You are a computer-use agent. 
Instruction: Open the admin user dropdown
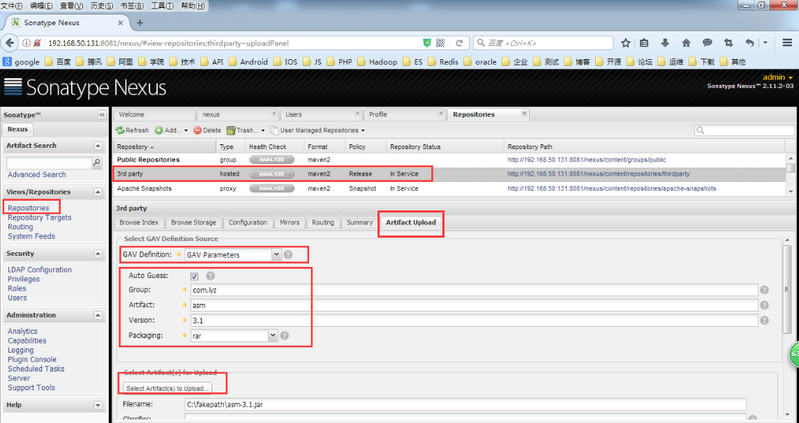tap(777, 77)
